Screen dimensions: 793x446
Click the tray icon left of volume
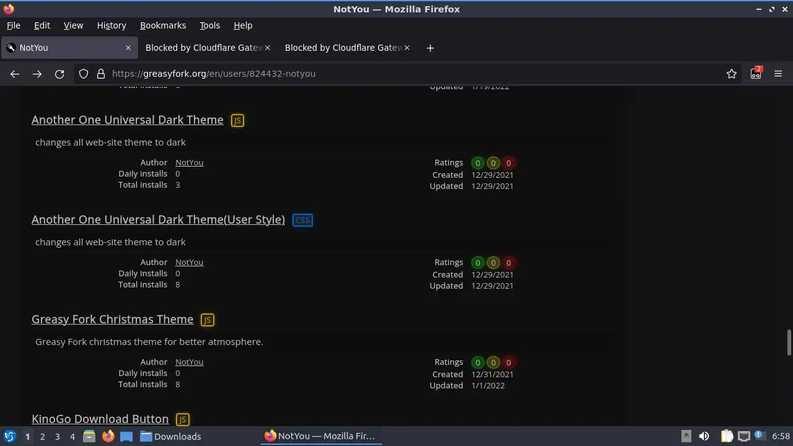pyautogui.click(x=686, y=437)
